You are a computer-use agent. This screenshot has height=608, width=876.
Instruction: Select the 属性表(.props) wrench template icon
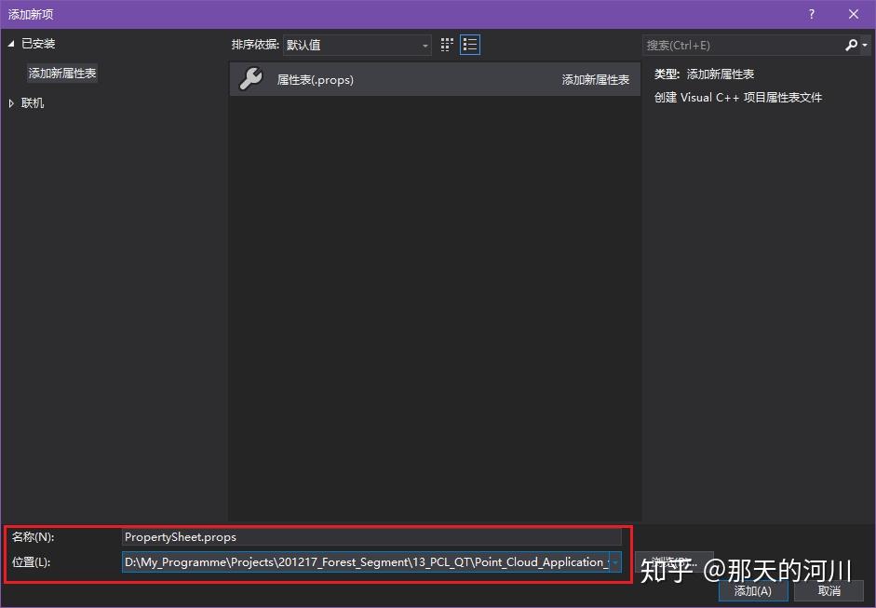pos(251,80)
